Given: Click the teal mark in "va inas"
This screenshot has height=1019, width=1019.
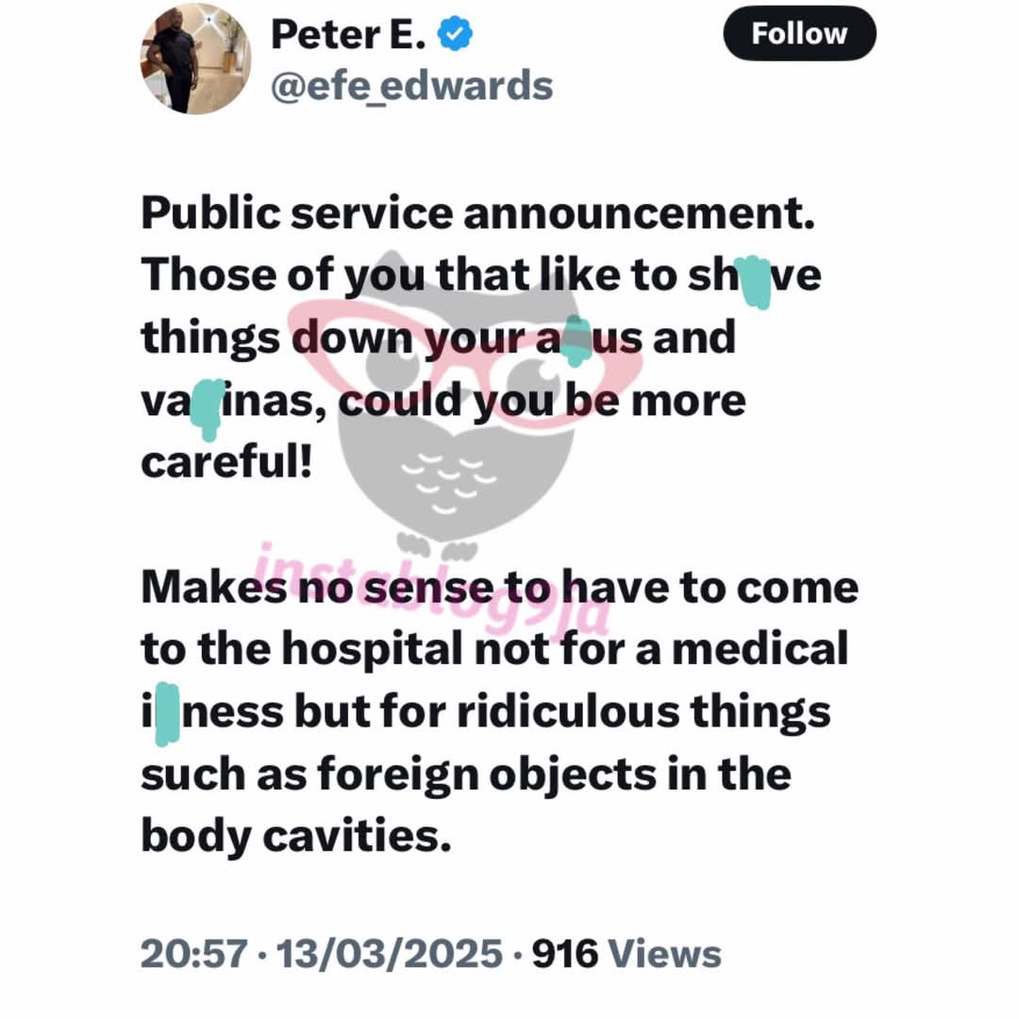Looking at the screenshot, I should (208, 409).
